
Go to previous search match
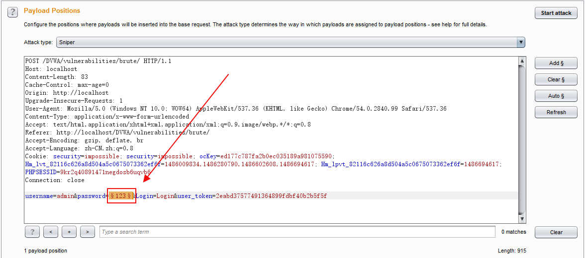(x=51, y=232)
